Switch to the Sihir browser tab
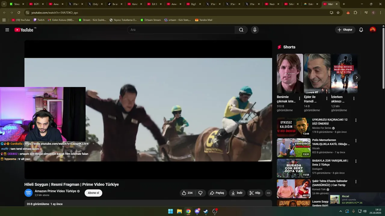 291,4
